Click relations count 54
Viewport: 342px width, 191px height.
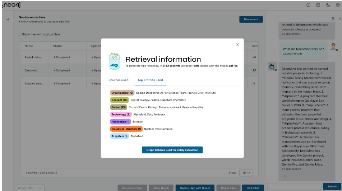click(254, 57)
